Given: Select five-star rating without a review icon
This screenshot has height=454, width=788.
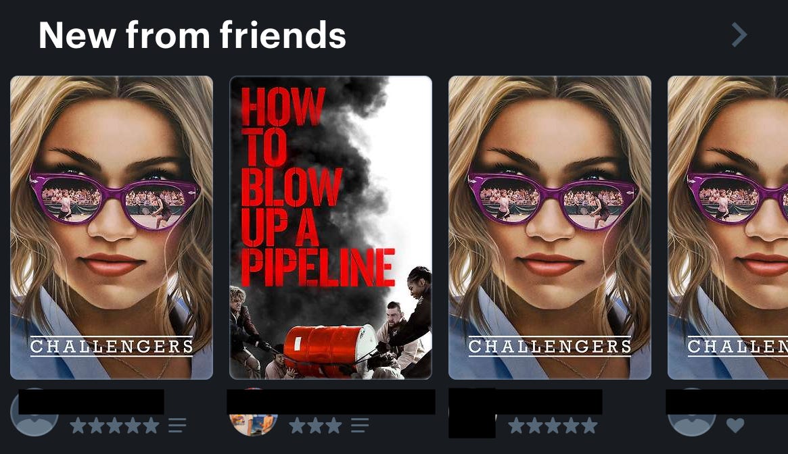Looking at the screenshot, I should [553, 426].
